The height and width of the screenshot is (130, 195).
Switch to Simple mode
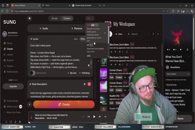55,19
